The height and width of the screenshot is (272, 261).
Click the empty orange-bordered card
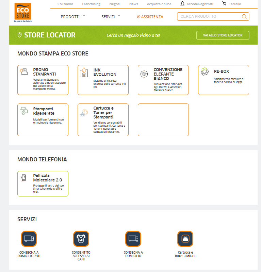coord(163,120)
